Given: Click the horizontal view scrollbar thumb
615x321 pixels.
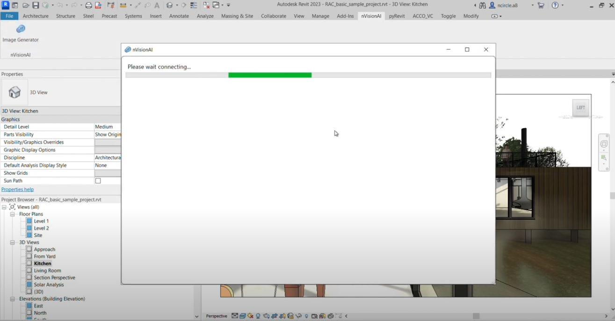Looking at the screenshot, I should click(x=476, y=316).
